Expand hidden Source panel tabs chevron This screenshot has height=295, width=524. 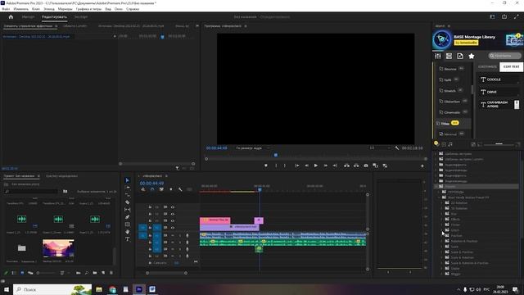[x=196, y=25]
